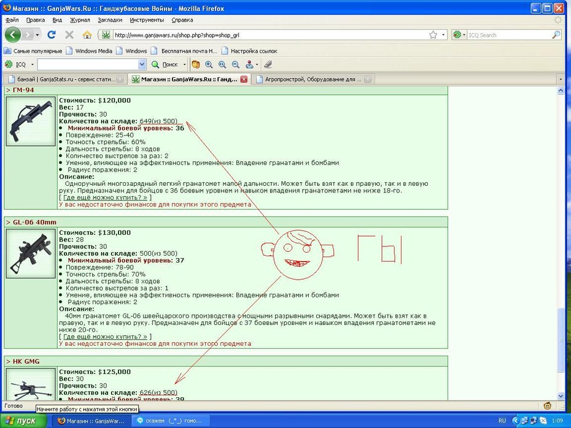Click the green Поиск magnifier icon
Viewport: 571px width, 428px height.
[155, 64]
